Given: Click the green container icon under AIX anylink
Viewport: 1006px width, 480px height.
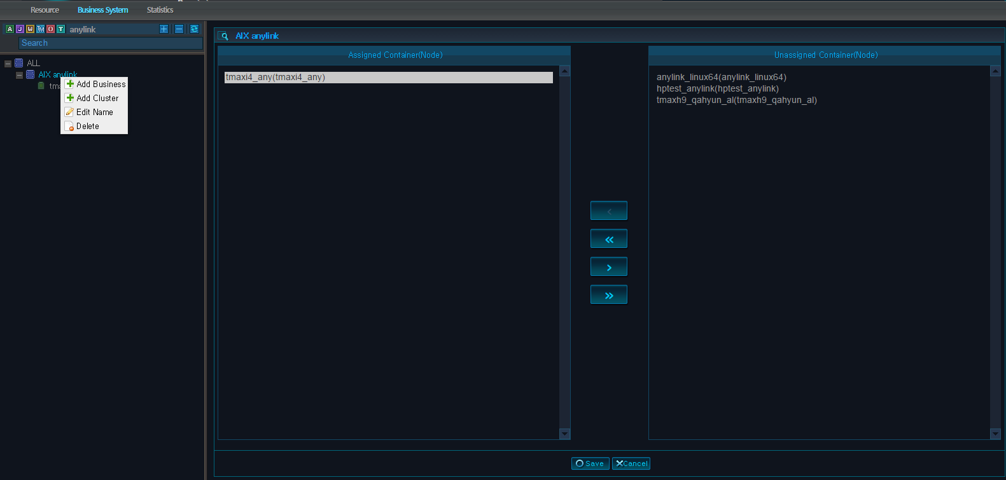Looking at the screenshot, I should click(x=41, y=86).
